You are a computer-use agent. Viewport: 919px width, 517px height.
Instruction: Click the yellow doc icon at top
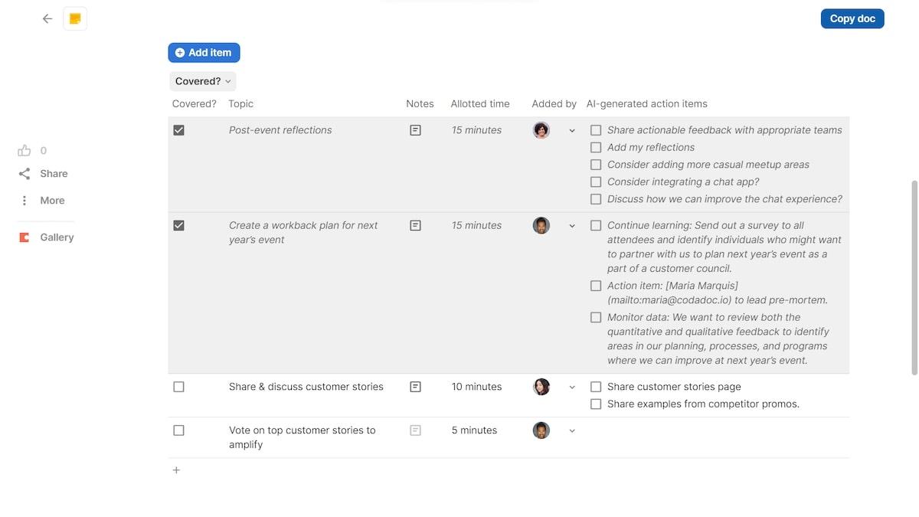coord(75,19)
